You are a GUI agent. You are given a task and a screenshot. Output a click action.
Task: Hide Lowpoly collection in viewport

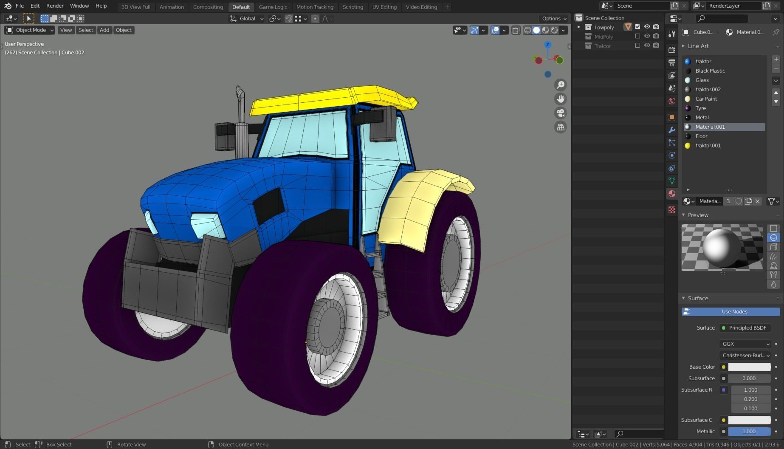point(647,27)
